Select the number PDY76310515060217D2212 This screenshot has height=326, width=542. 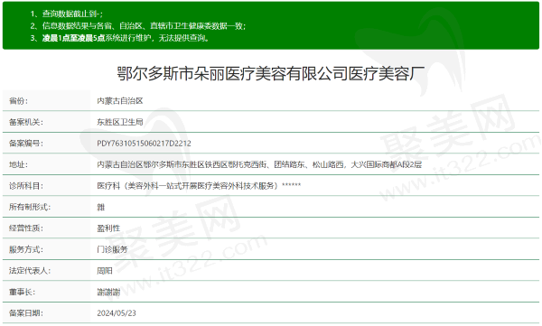click(x=144, y=144)
